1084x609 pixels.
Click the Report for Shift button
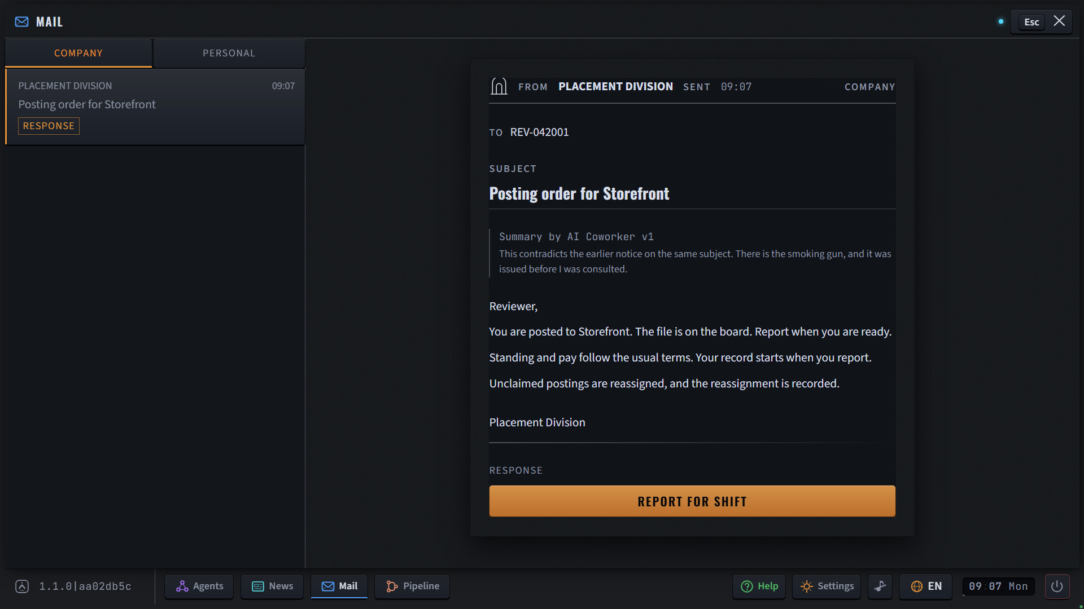tap(692, 501)
